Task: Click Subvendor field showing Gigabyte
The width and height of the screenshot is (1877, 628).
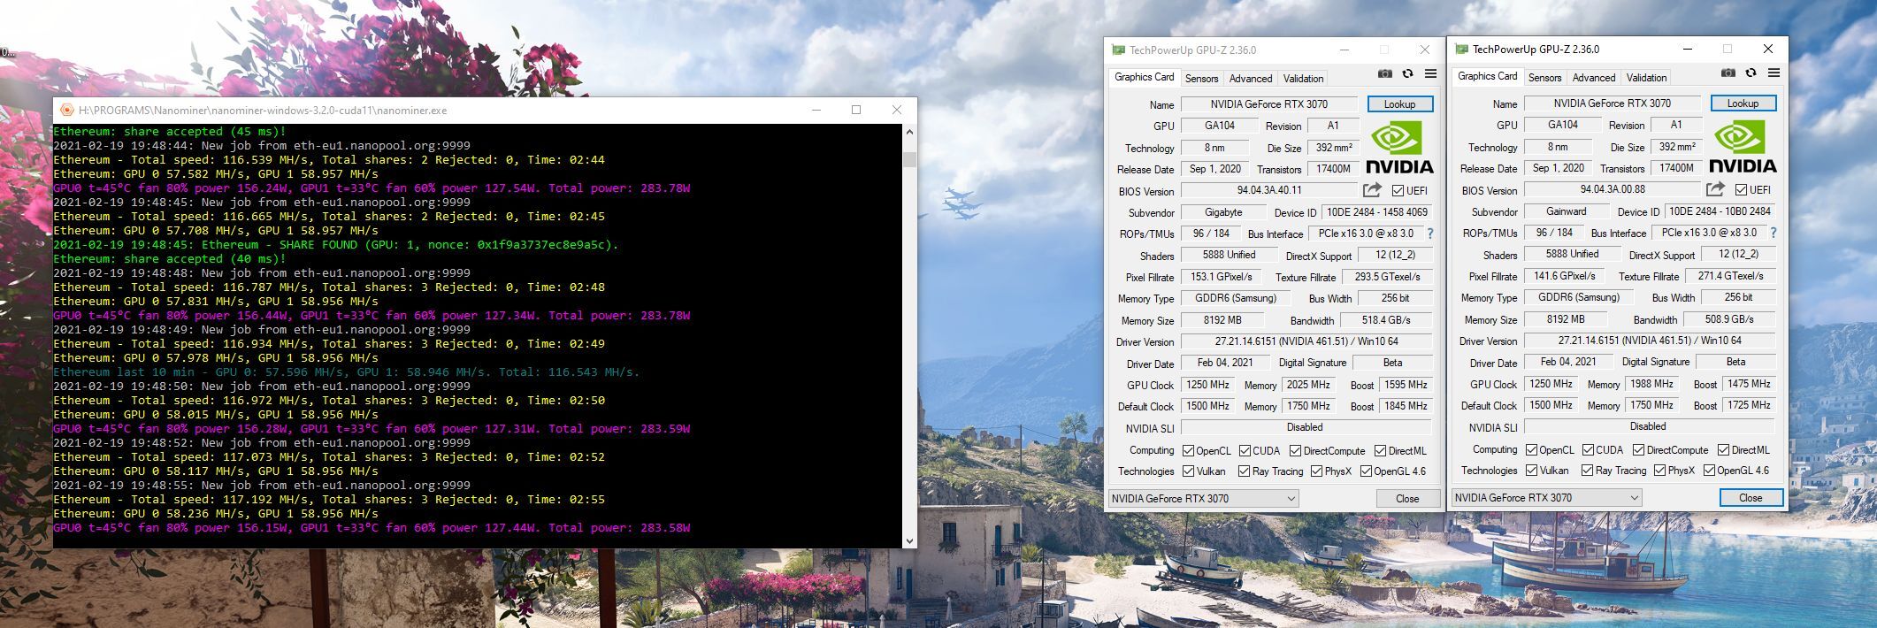Action: (1223, 212)
